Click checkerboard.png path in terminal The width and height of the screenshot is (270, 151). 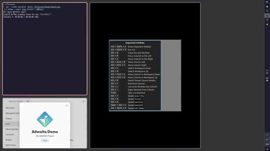(47, 7)
